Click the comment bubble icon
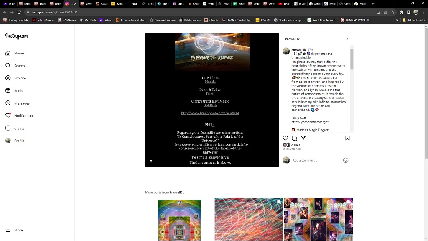 (x=294, y=138)
